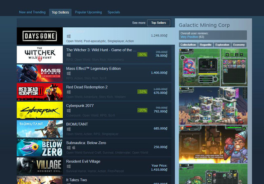Click Windows icon under The Witcher 3 title

click(68, 55)
